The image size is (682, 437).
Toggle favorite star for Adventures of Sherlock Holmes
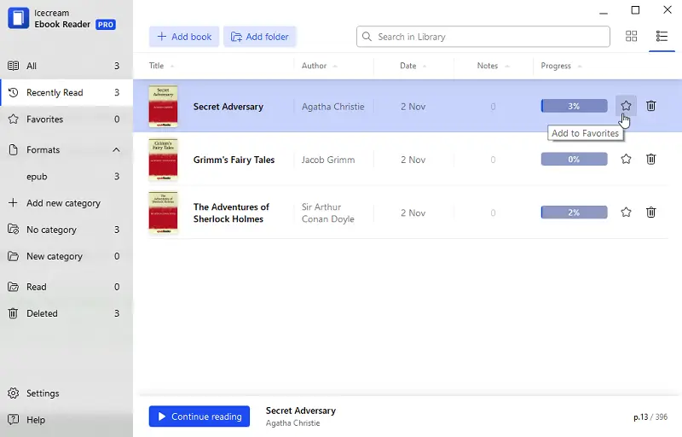(626, 213)
